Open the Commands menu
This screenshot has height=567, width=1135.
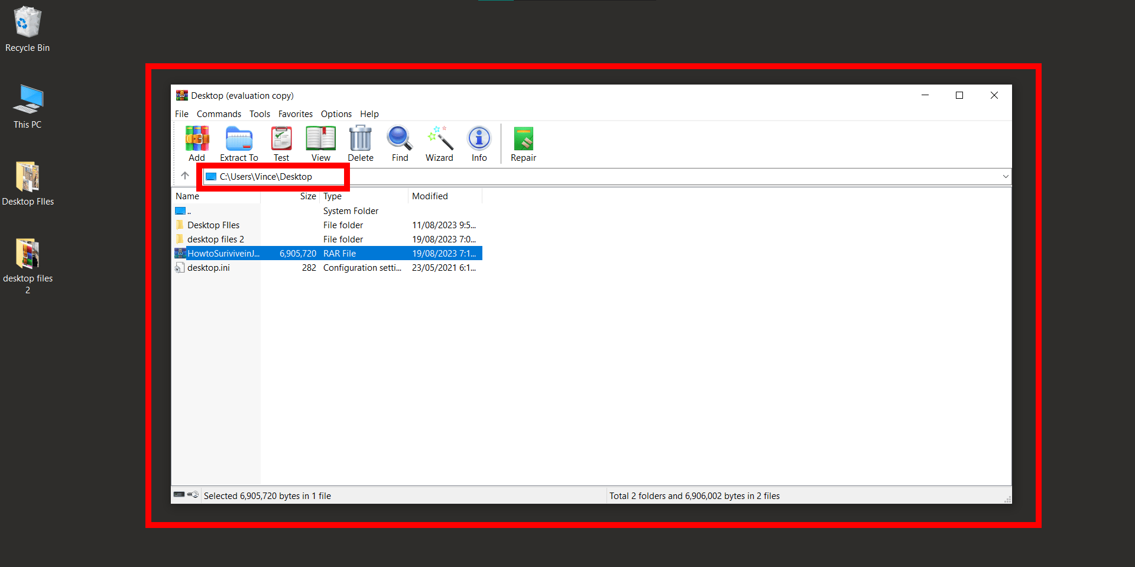[x=219, y=114]
